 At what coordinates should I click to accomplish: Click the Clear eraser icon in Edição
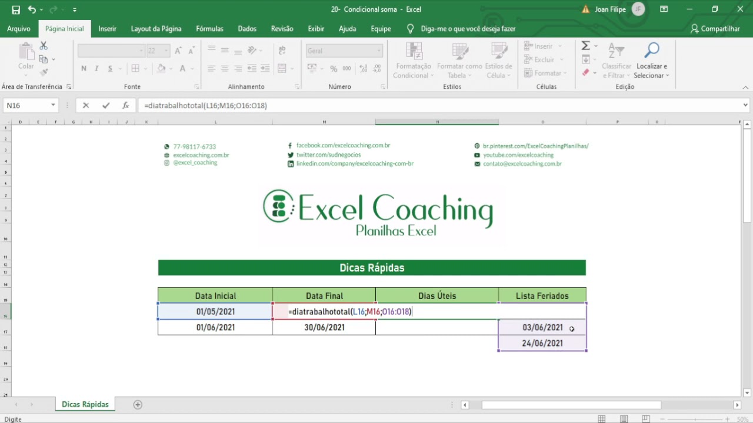[x=586, y=73]
